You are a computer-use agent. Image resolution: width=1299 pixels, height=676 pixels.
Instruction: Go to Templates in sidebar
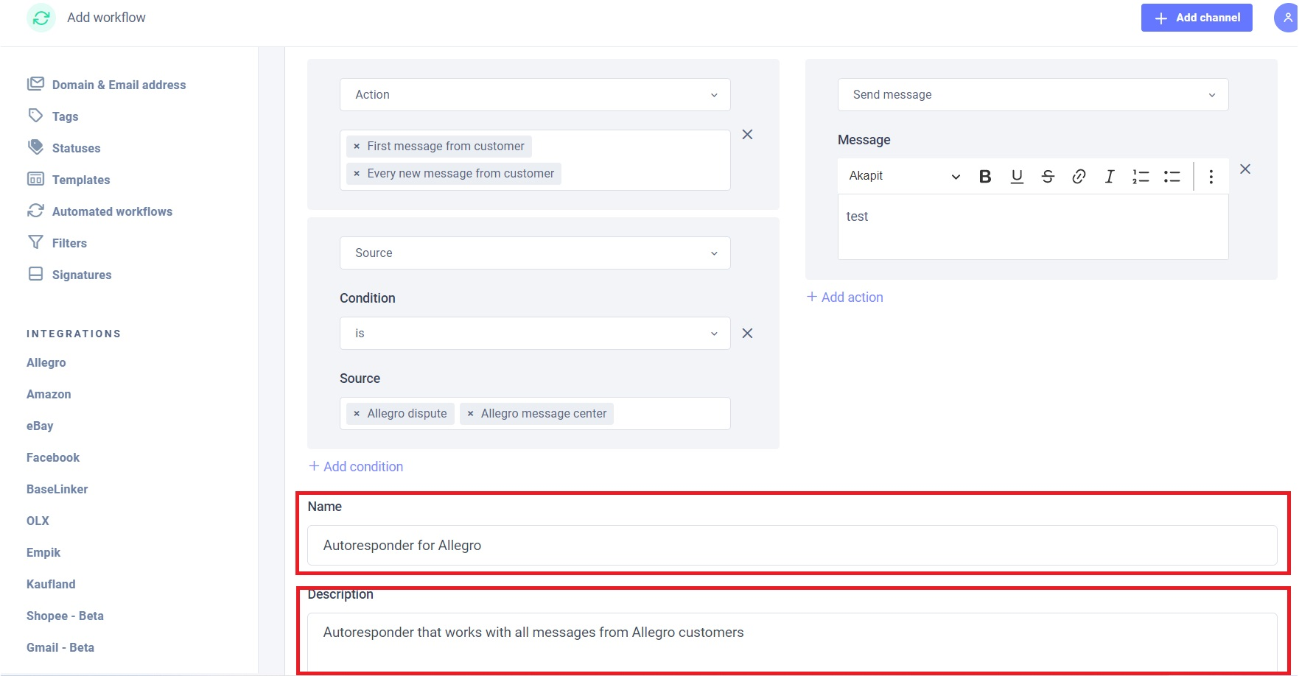pos(81,180)
